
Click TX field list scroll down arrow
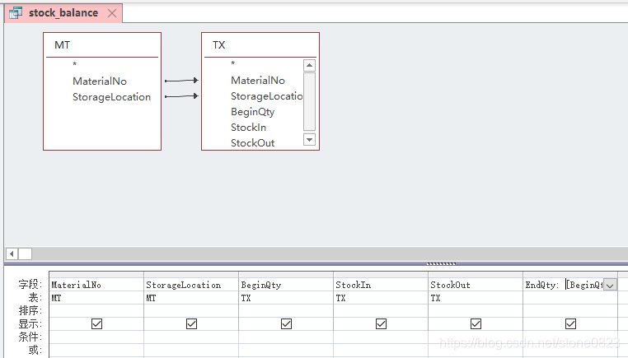310,140
